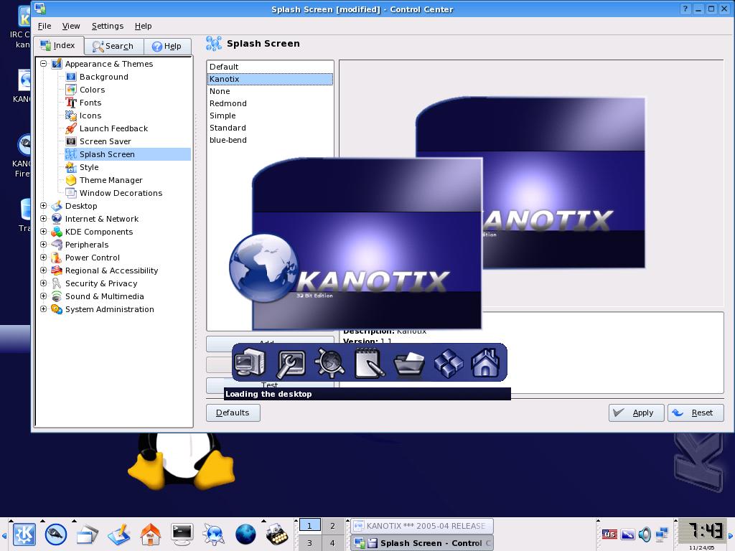Click the network monitor tray icon
735x551 pixels.
tap(663, 534)
